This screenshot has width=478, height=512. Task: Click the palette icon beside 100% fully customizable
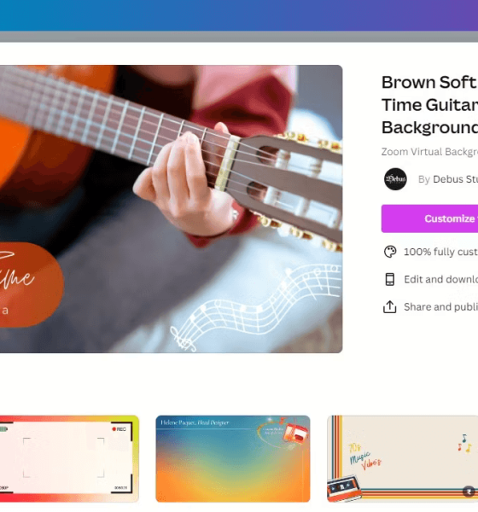click(390, 252)
